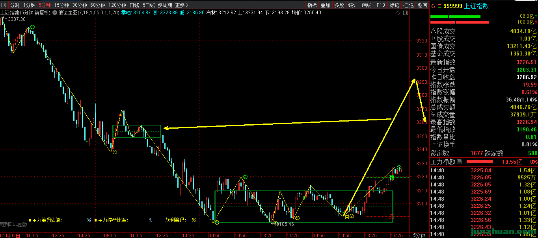Click the icon next to 主力净额
This screenshot has width=538, height=238.
coord(459,161)
